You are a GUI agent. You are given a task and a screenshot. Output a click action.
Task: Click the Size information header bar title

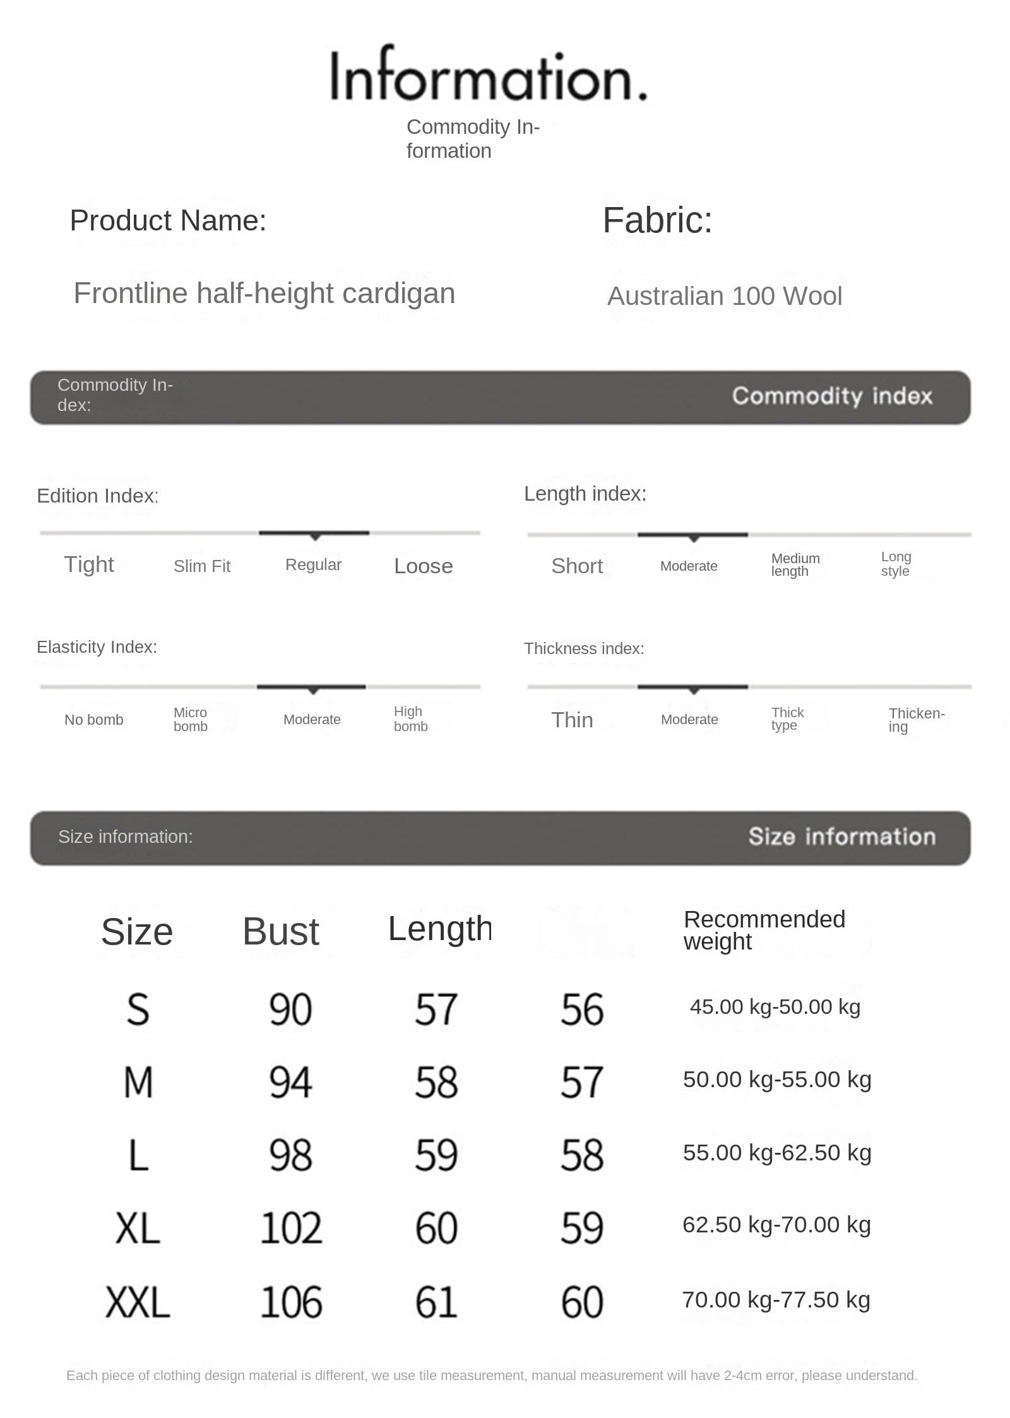[841, 837]
